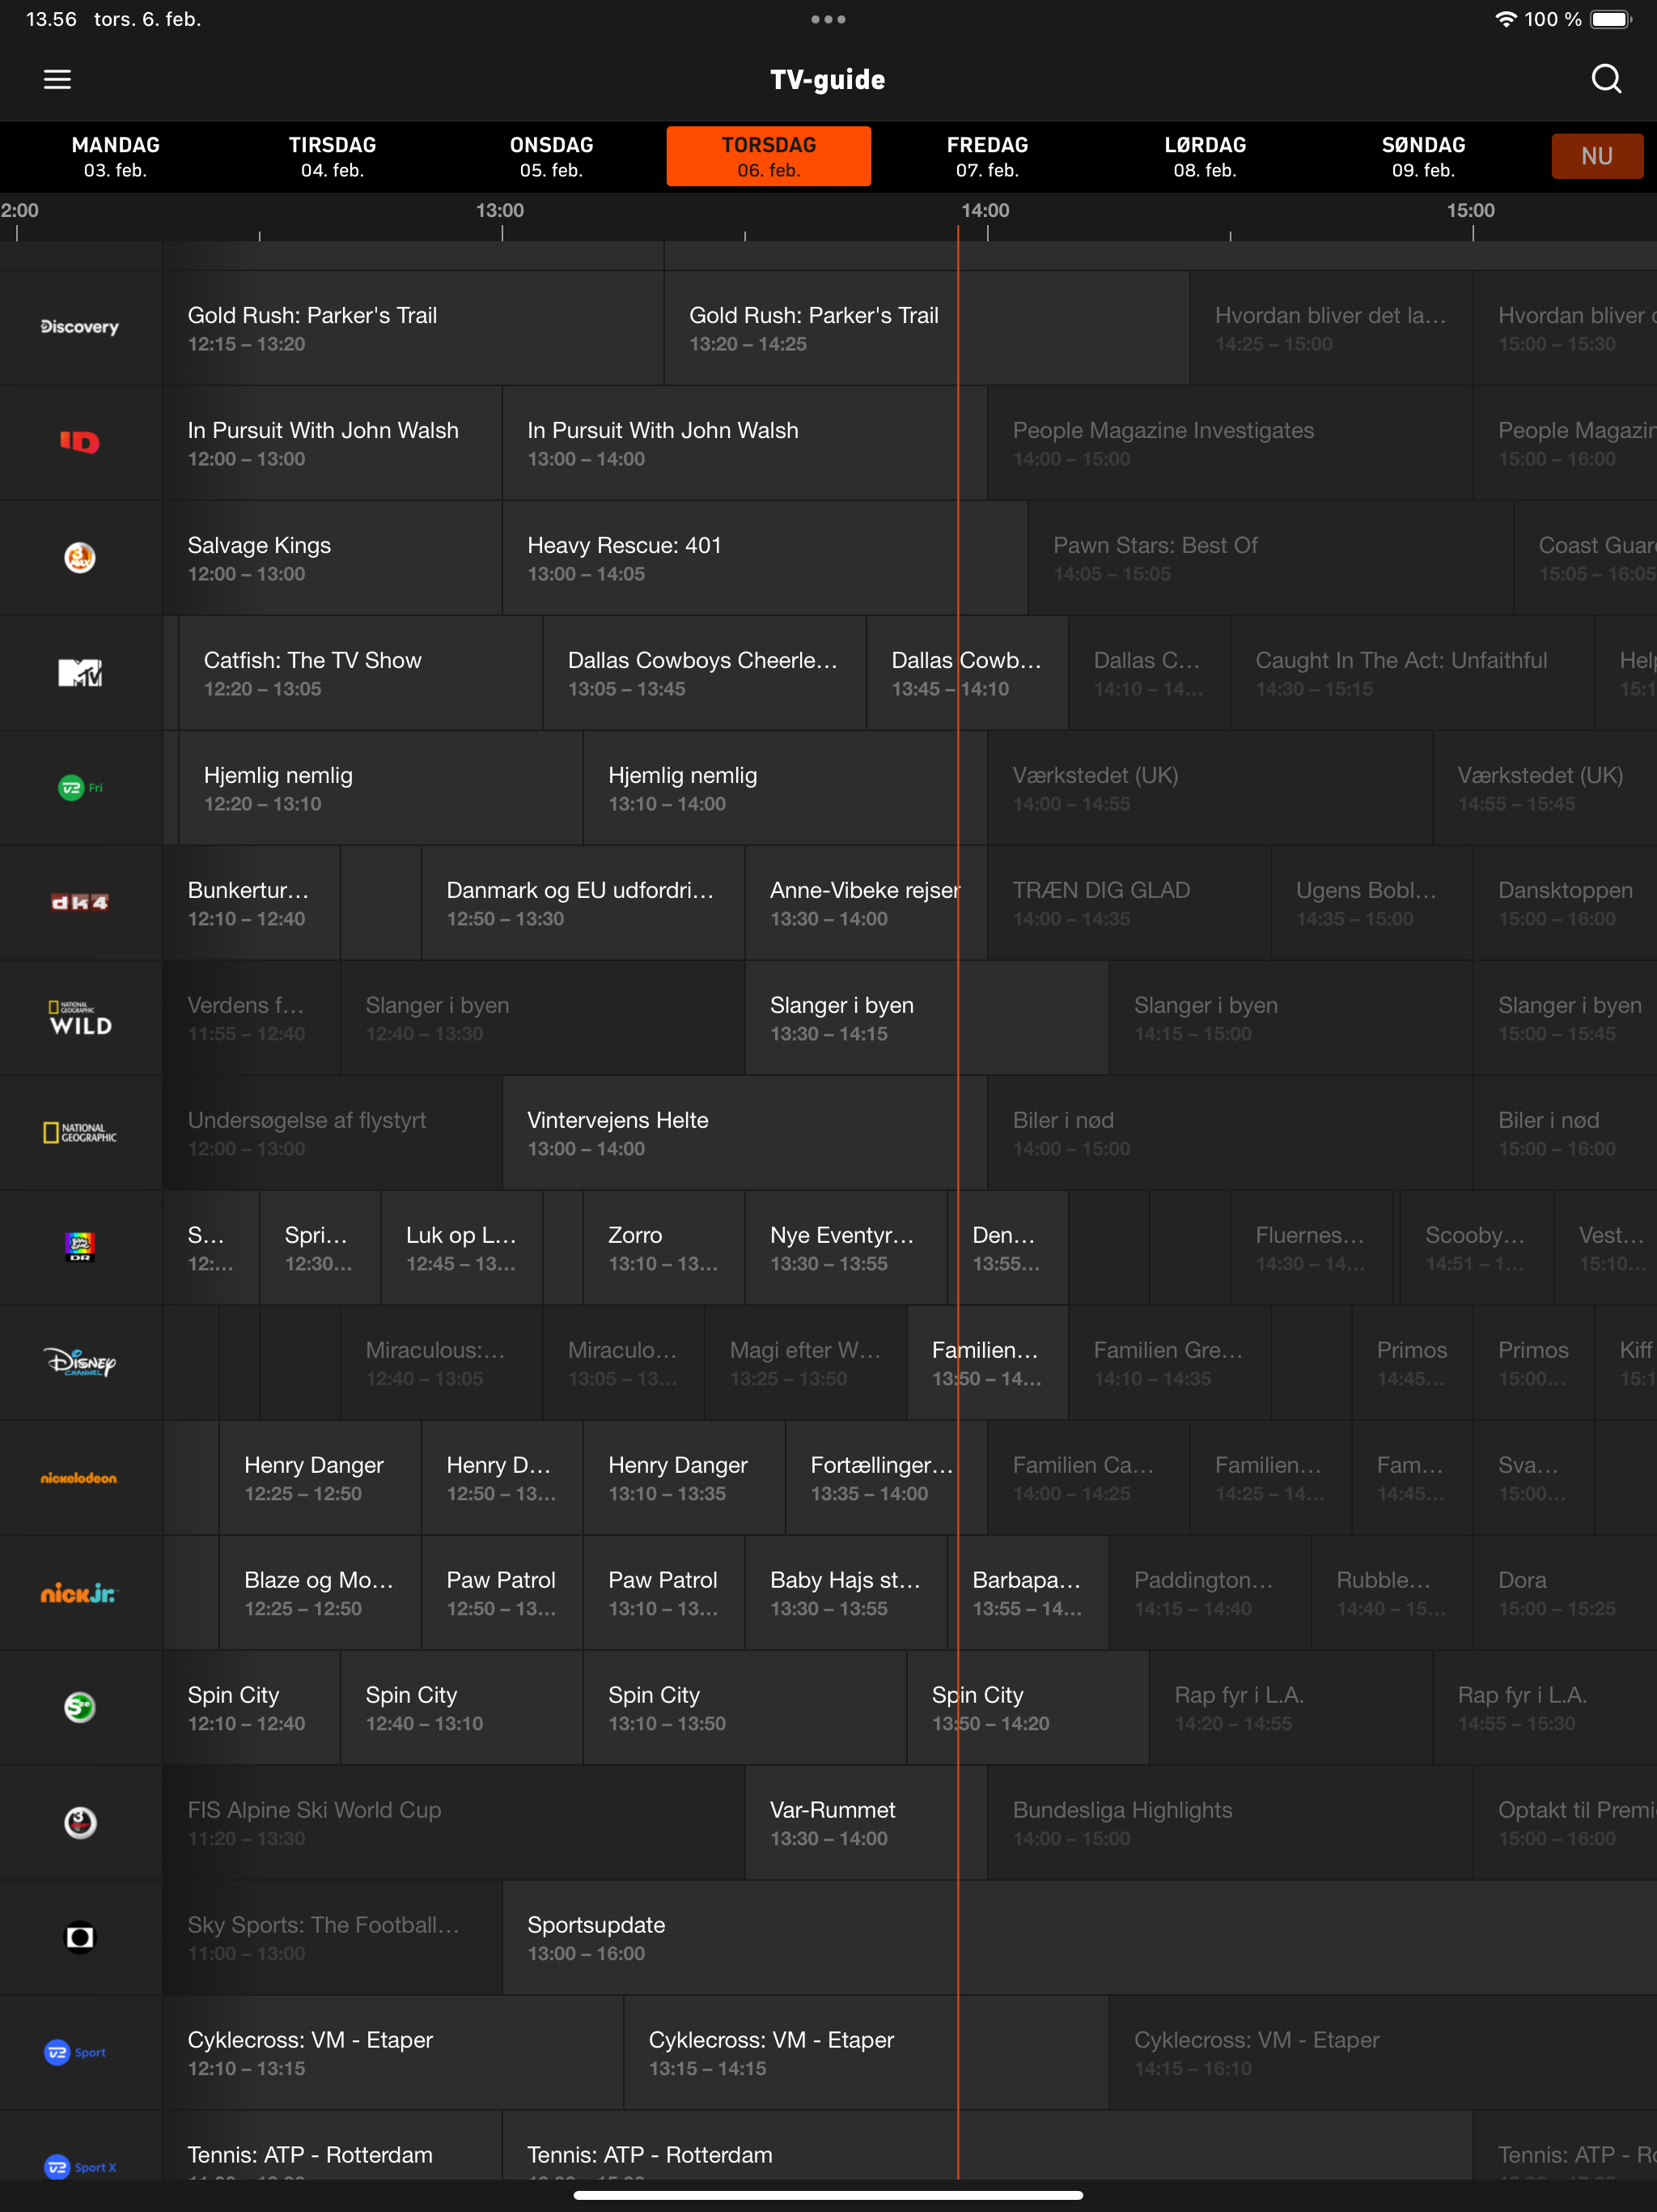Image resolution: width=1657 pixels, height=2212 pixels.
Task: Select the Torsdag 06. feb. tab
Action: pos(769,156)
